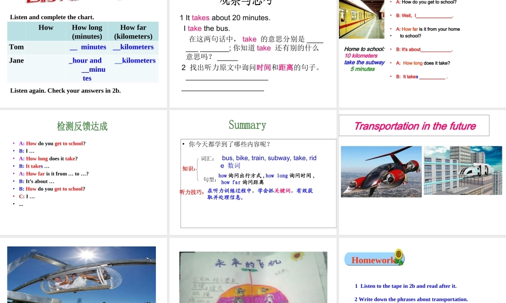Click '5 minutes' caption text

[x=363, y=69]
